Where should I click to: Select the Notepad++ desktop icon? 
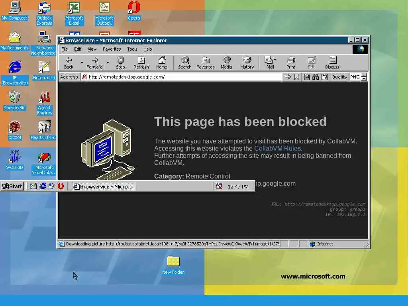click(44, 71)
